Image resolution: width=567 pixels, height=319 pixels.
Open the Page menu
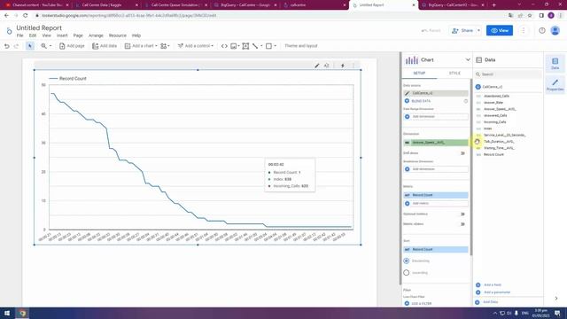click(78, 35)
